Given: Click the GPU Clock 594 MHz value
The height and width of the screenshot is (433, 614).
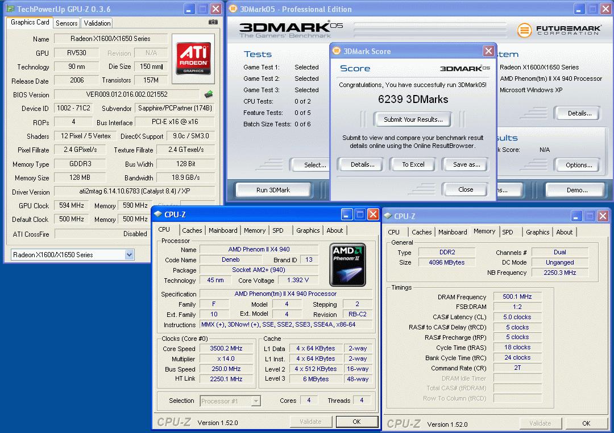Looking at the screenshot, I should (x=71, y=205).
